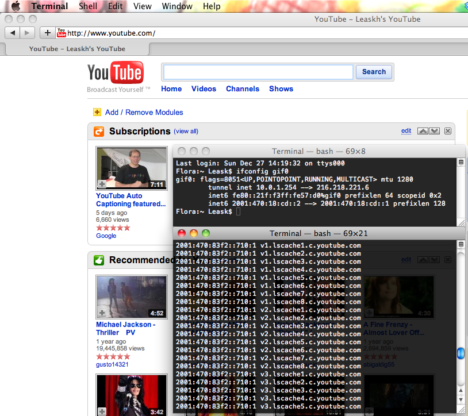The image size is (468, 416).
Task: Open the Videos link
Action: 204,89
